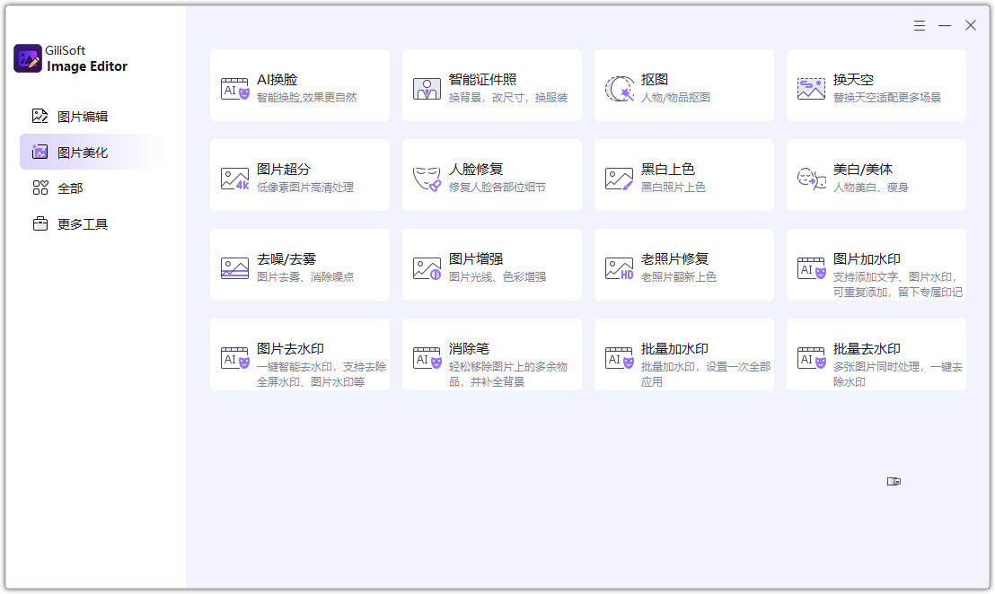Image resolution: width=995 pixels, height=594 pixels.
Task: Click the GiliSoft Image Editor logo
Action: coord(29,59)
